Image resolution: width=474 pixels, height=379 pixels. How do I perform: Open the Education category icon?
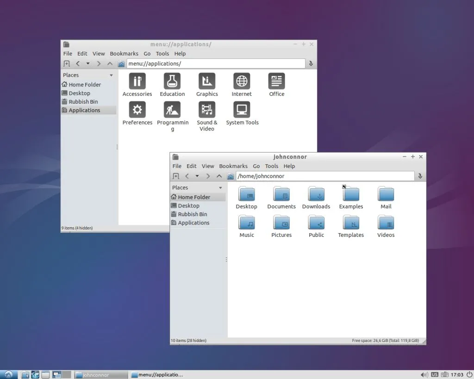point(172,81)
